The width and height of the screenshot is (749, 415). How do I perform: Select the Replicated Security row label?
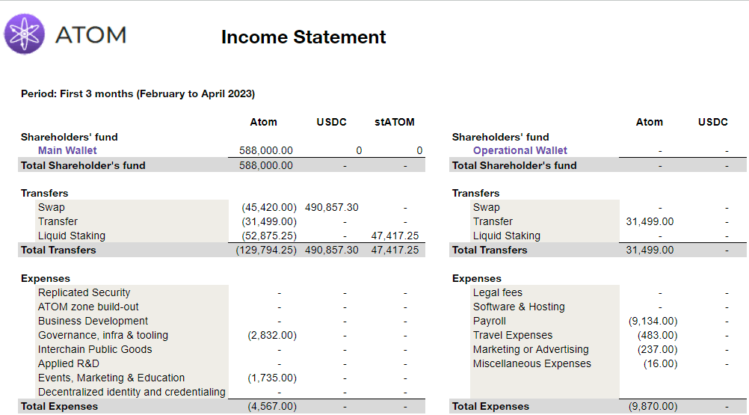pos(84,292)
